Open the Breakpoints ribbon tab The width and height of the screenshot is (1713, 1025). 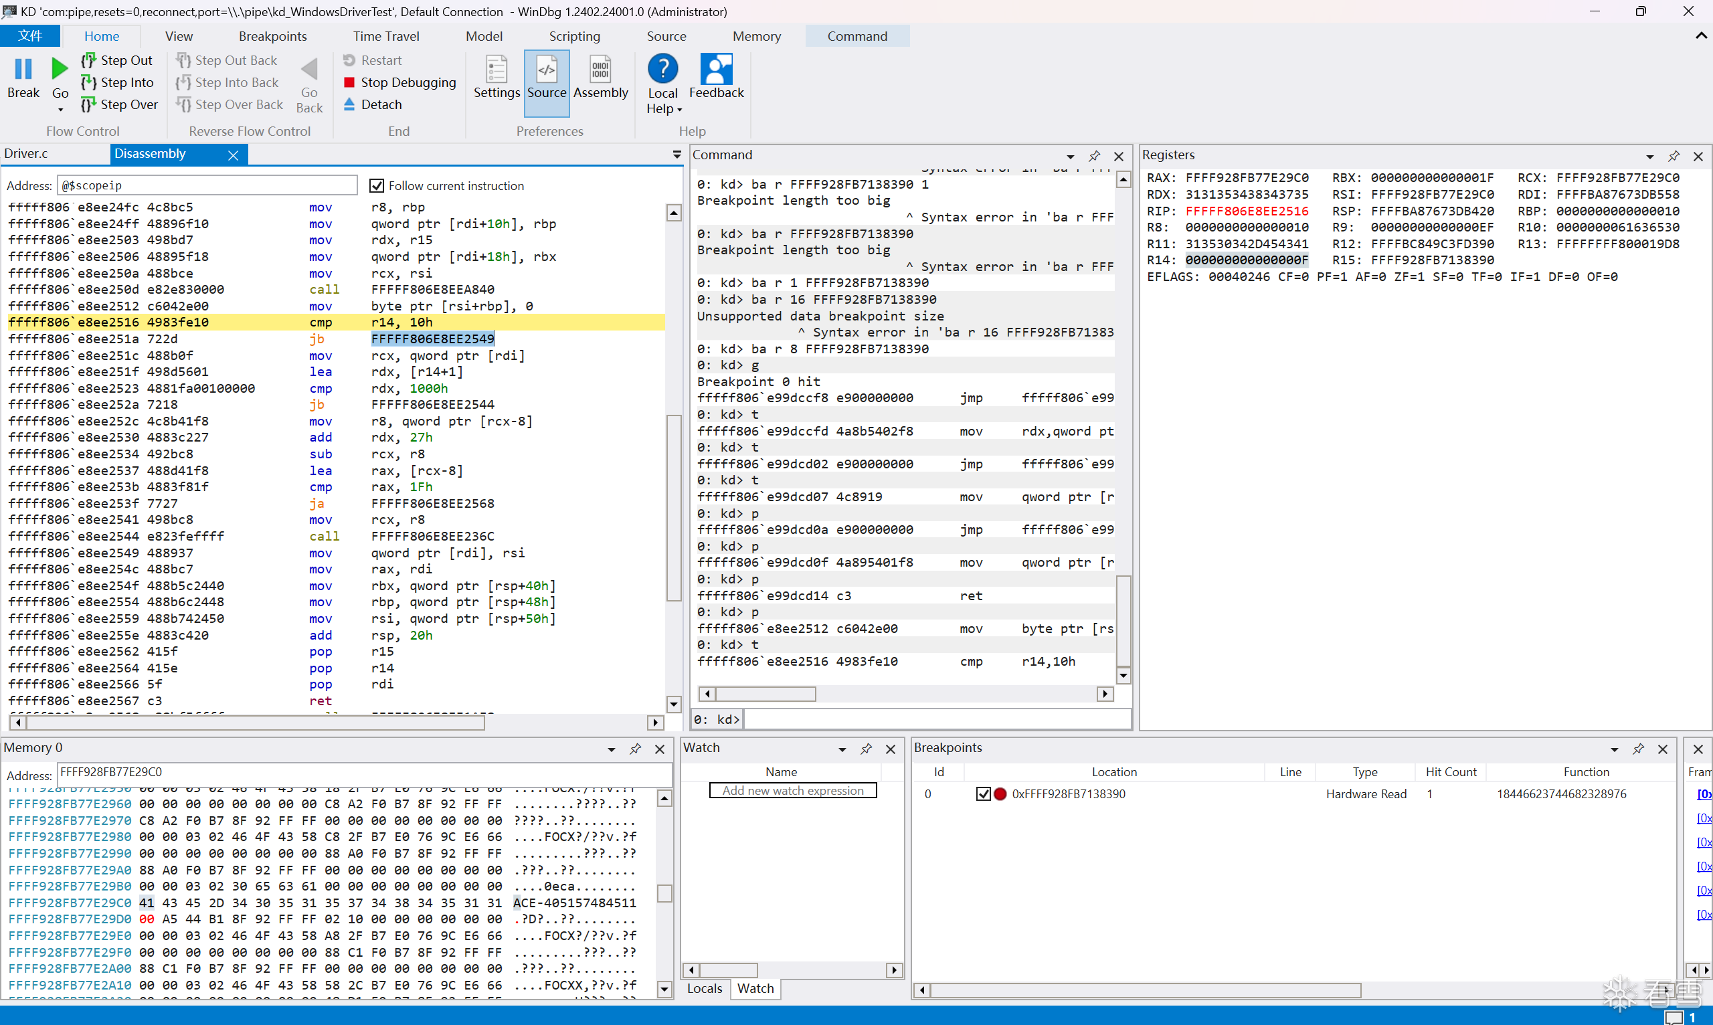[x=272, y=36]
